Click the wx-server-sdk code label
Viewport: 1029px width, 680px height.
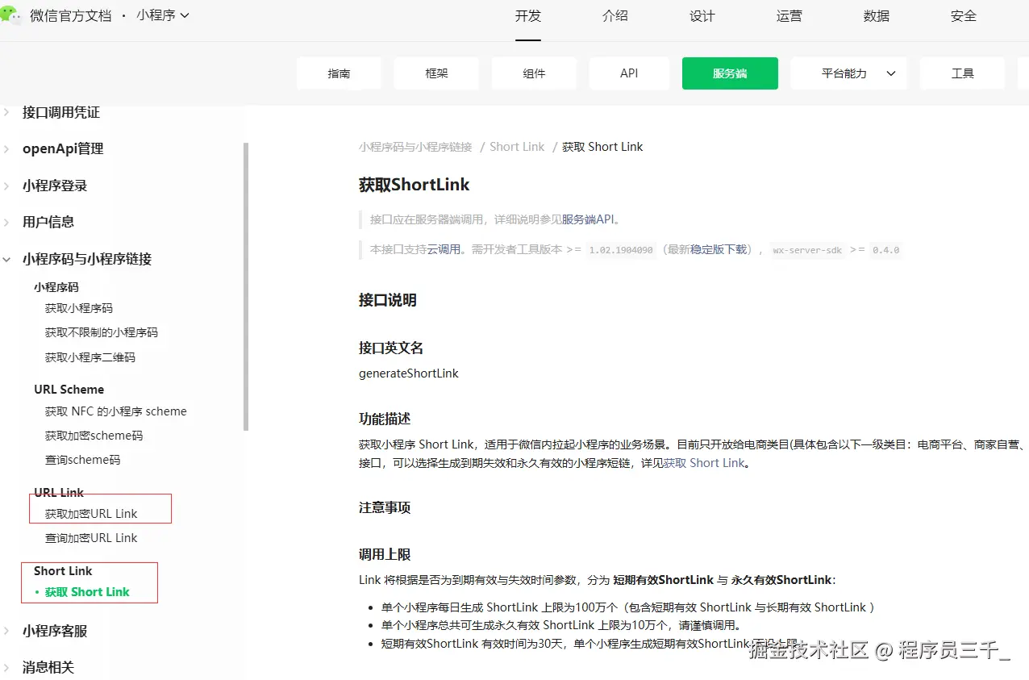click(x=807, y=250)
